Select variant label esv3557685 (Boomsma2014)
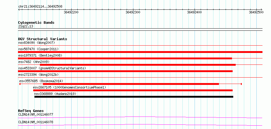This screenshot has height=129, width=271. coord(41,81)
